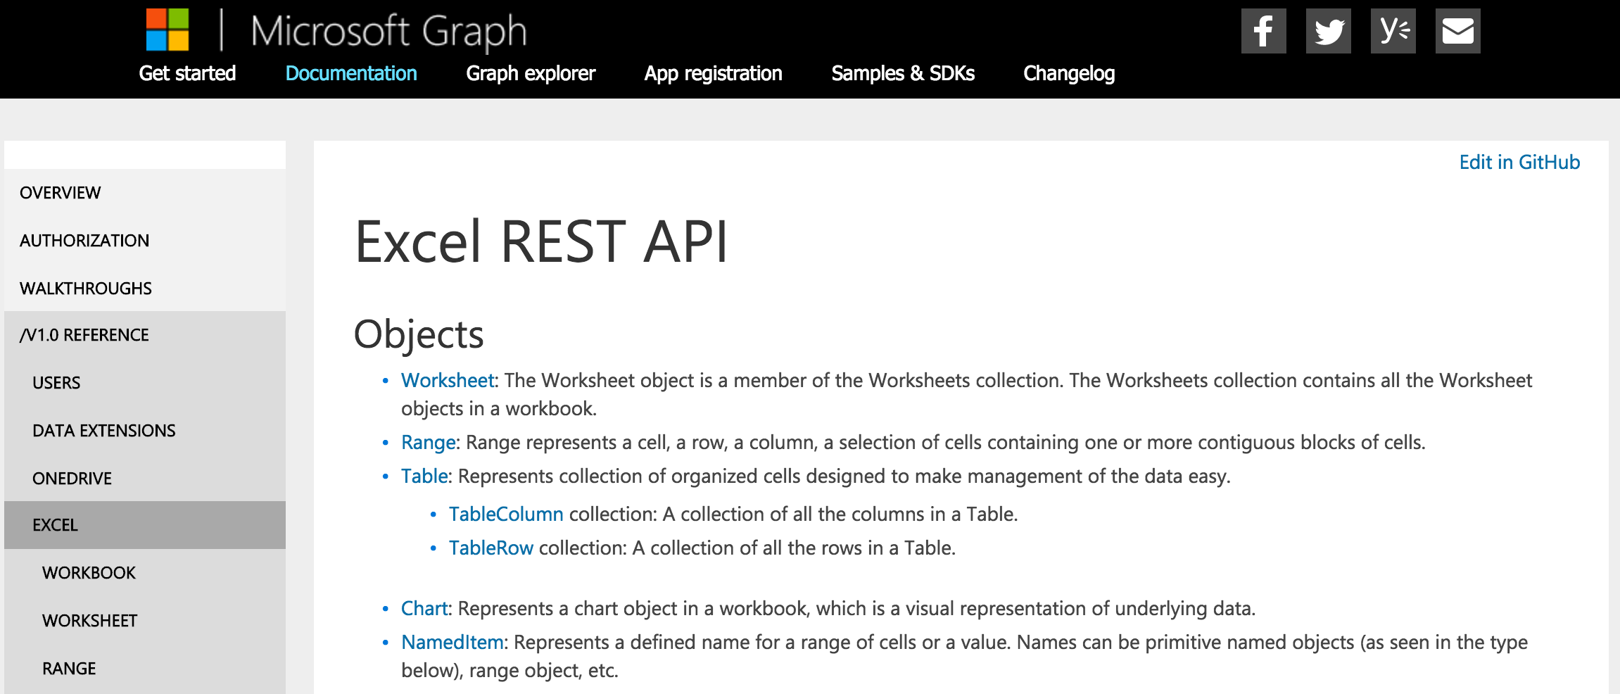Click the Excel REST API heading

pyautogui.click(x=541, y=242)
